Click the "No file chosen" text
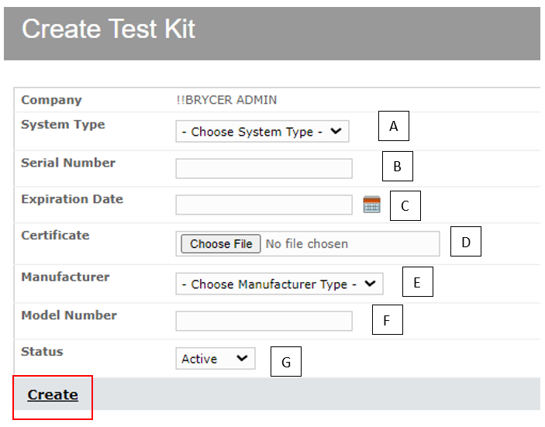This screenshot has width=545, height=427. coord(307,244)
